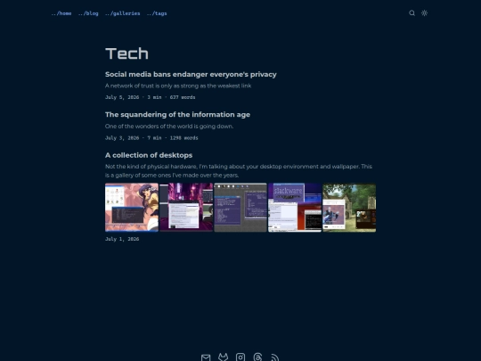
Task: Click the forest scenery desktop thumbnail
Action: (349, 207)
